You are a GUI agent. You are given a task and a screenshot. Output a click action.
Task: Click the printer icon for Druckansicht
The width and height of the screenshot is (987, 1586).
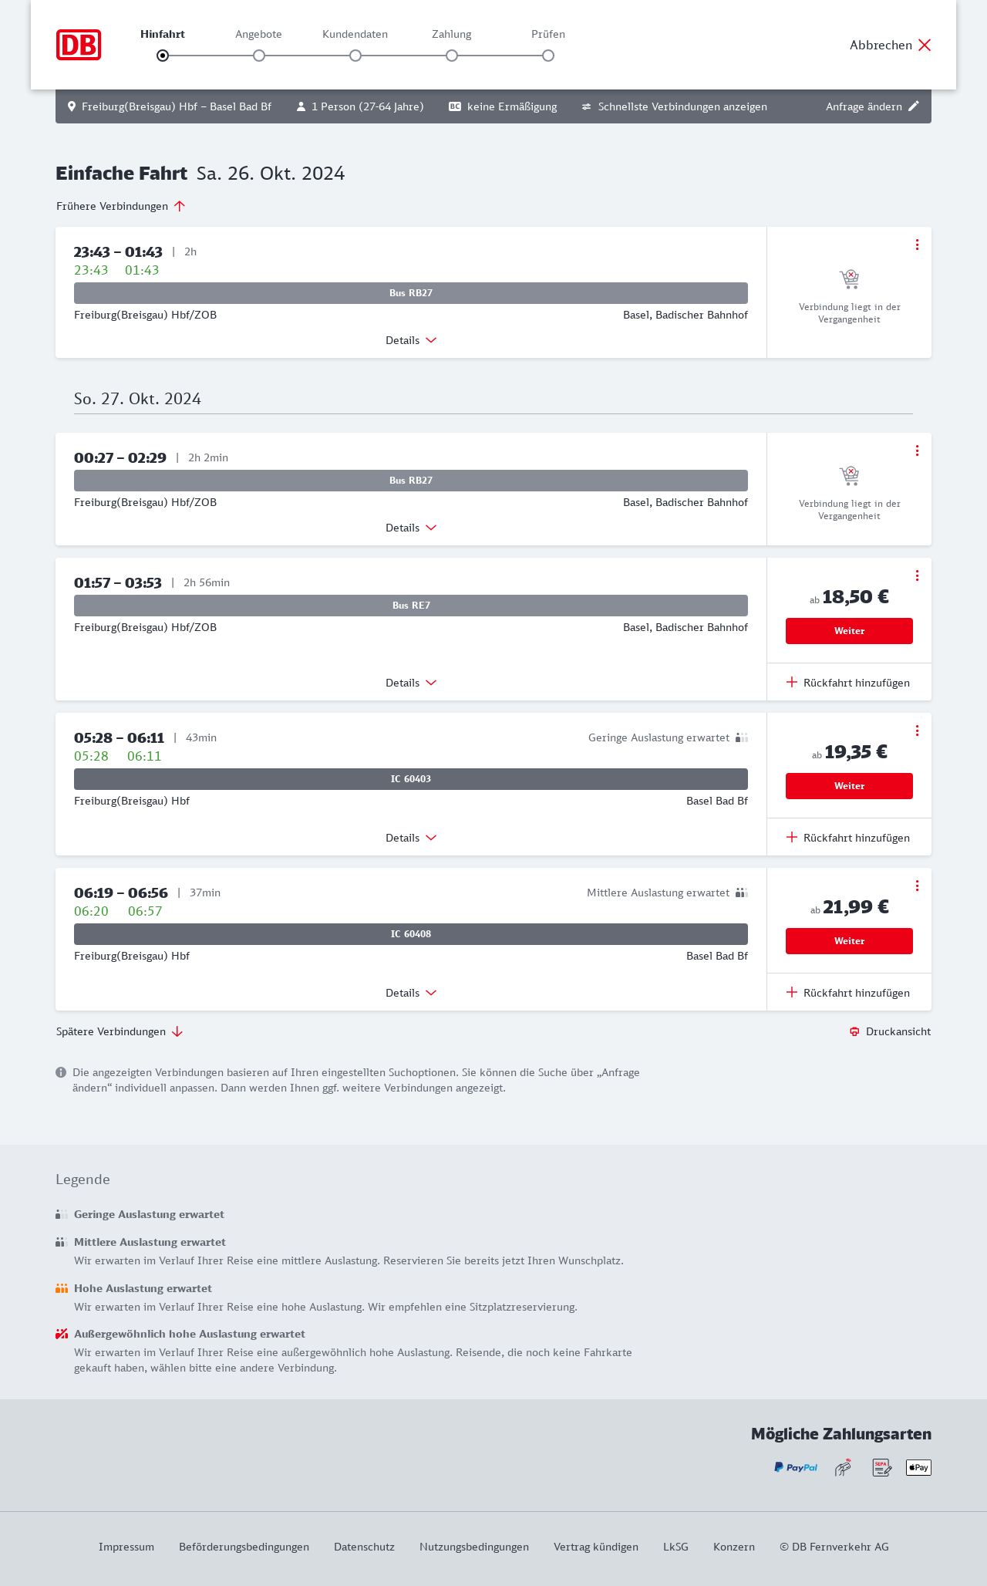click(854, 1032)
